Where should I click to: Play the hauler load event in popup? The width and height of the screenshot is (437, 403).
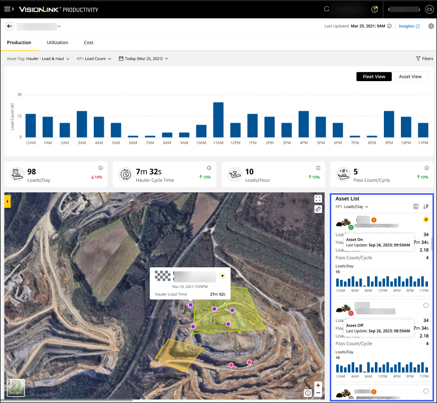(223, 275)
